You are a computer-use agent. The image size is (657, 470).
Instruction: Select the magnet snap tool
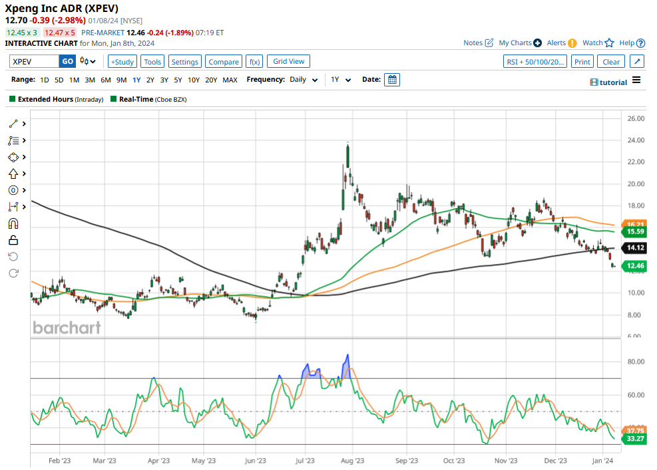click(x=13, y=223)
